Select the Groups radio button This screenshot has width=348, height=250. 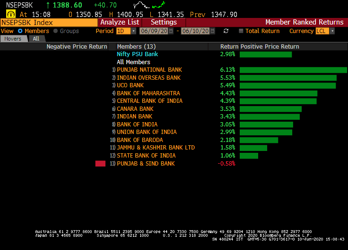tap(55, 31)
